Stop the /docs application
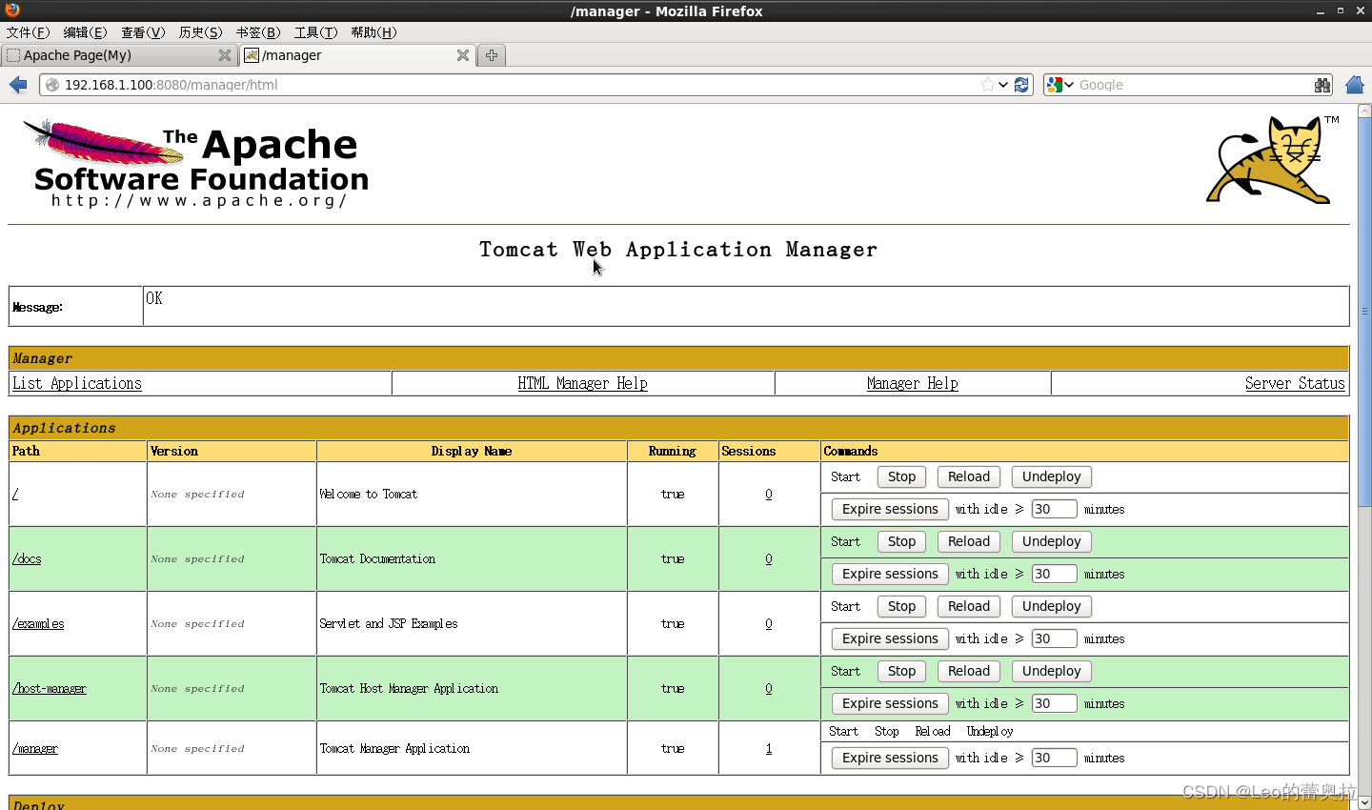This screenshot has width=1372, height=810. tap(901, 541)
